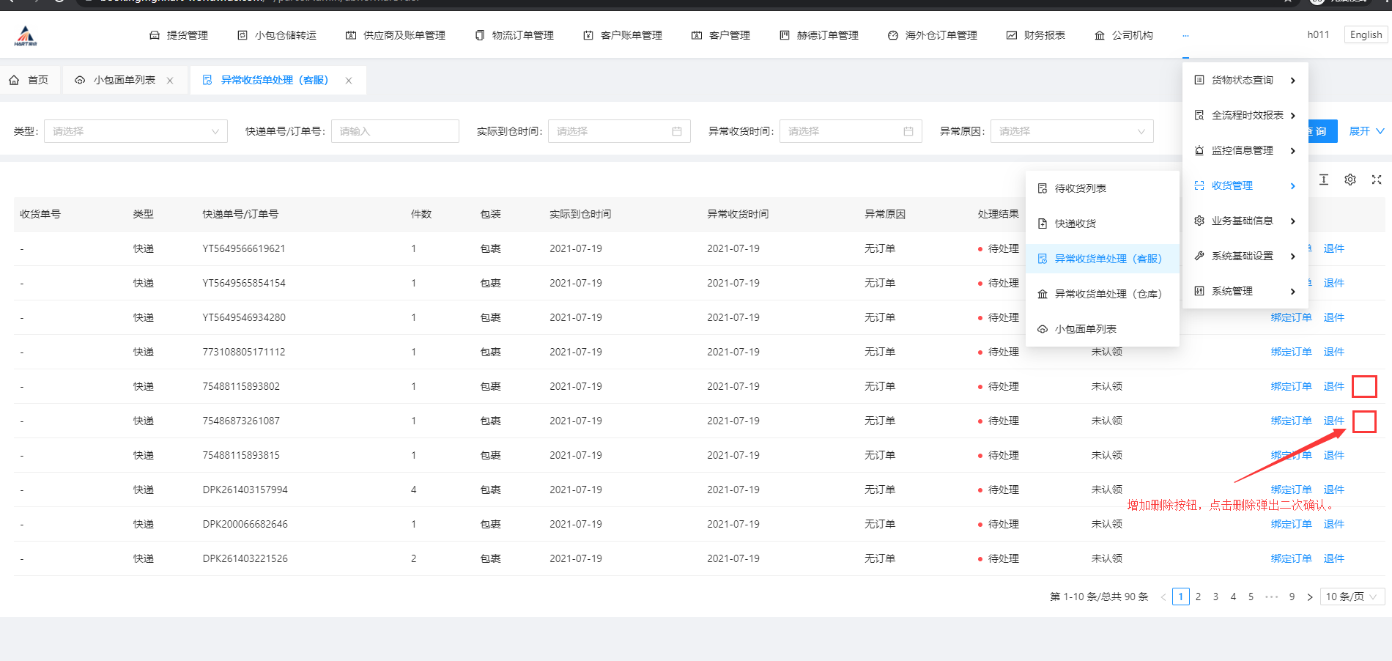
Task: Open the 类型 dropdown
Action: point(136,131)
